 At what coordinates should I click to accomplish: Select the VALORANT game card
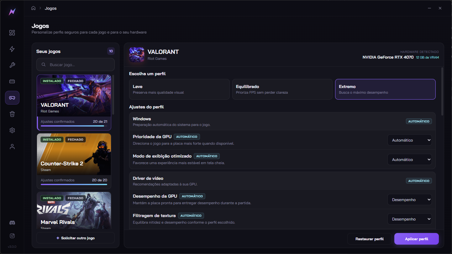coord(74,102)
